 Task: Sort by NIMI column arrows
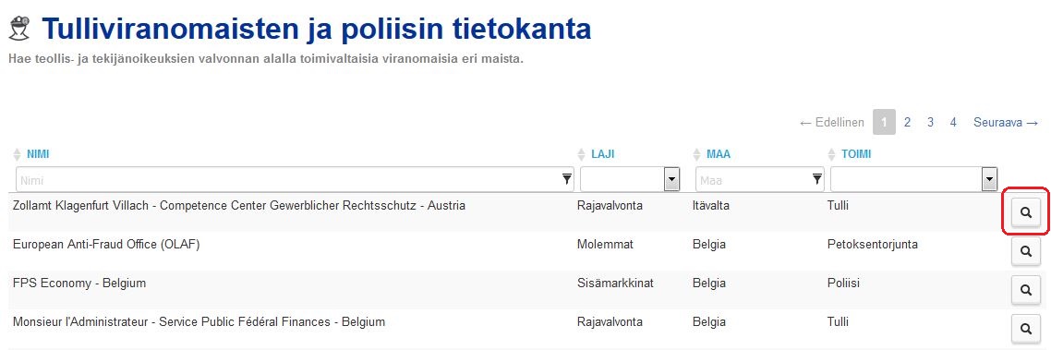point(18,155)
